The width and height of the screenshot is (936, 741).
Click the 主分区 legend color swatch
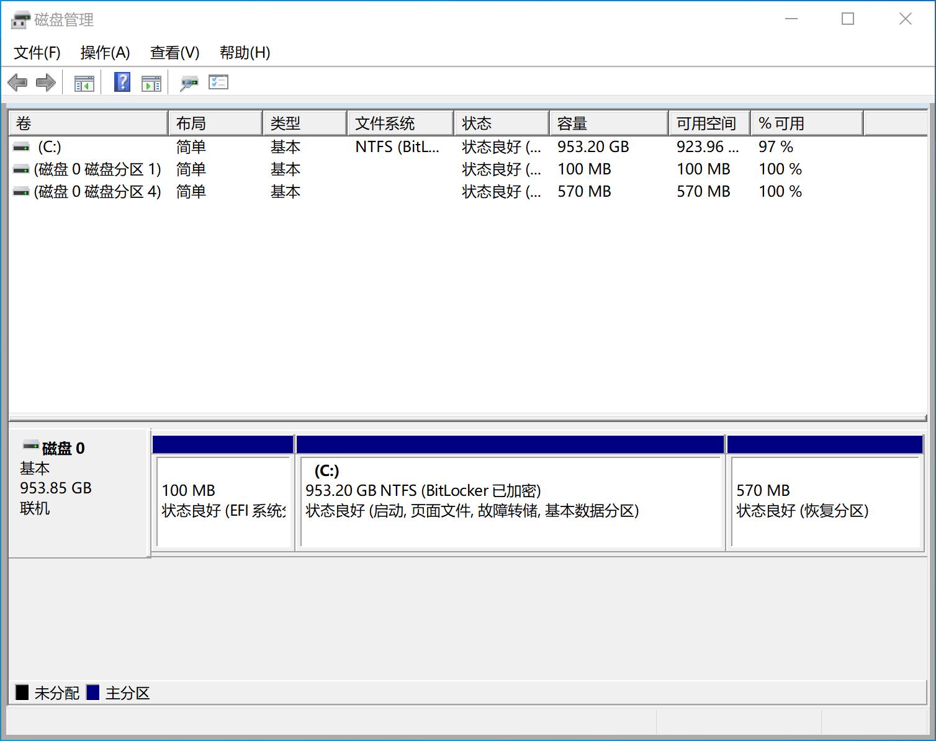point(94,693)
